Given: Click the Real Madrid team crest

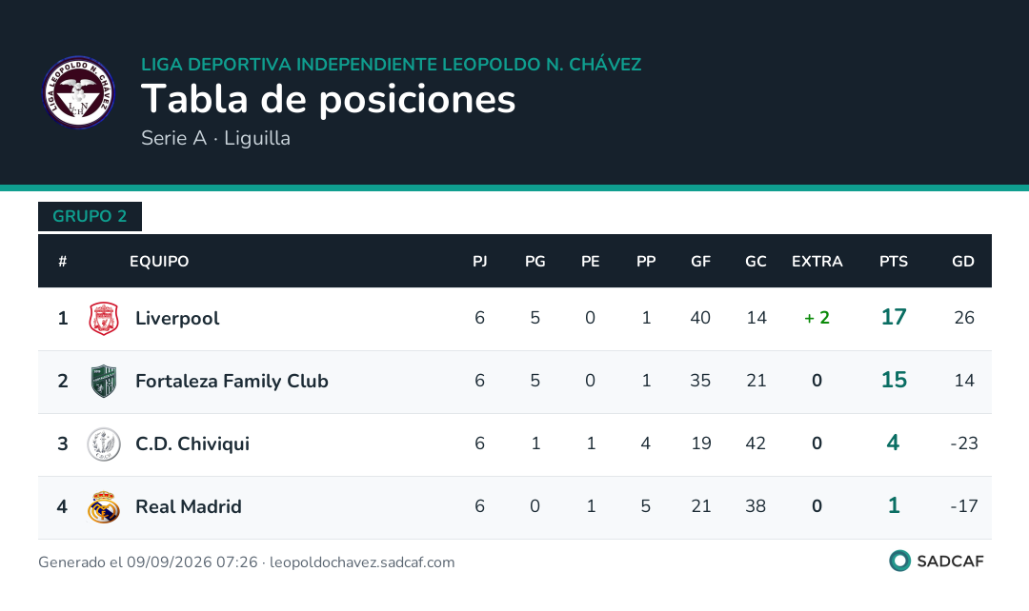Looking at the screenshot, I should tap(104, 507).
